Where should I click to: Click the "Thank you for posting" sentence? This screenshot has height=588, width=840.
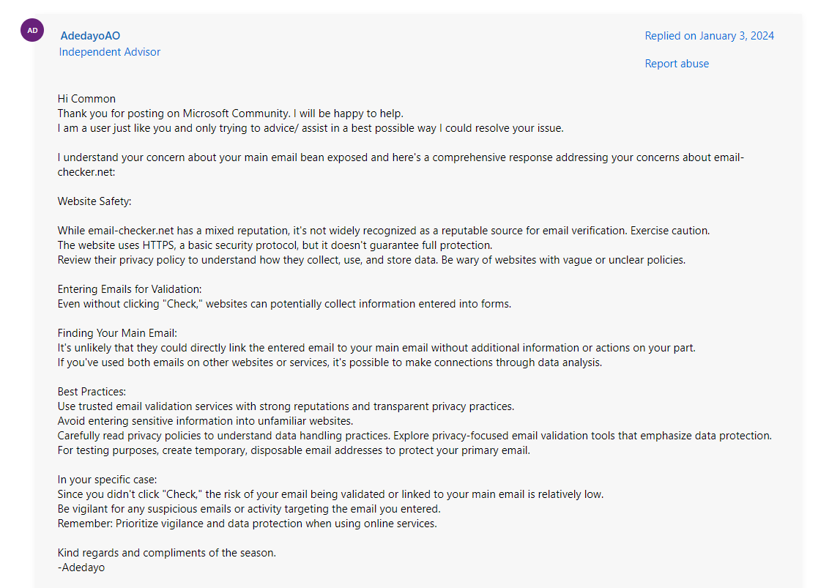coord(231,113)
